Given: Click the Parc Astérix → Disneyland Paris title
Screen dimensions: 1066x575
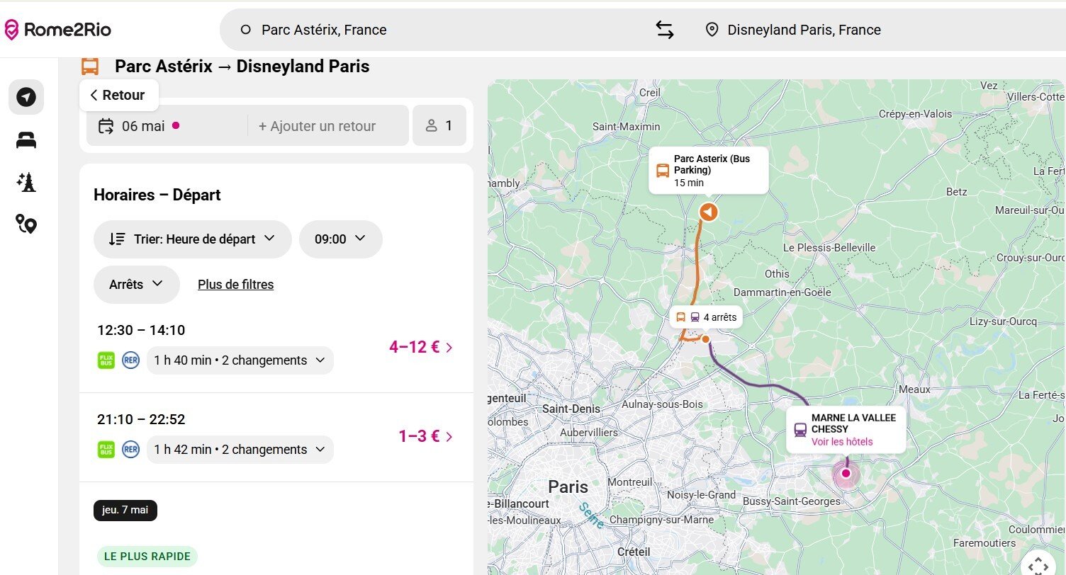Looking at the screenshot, I should [242, 67].
